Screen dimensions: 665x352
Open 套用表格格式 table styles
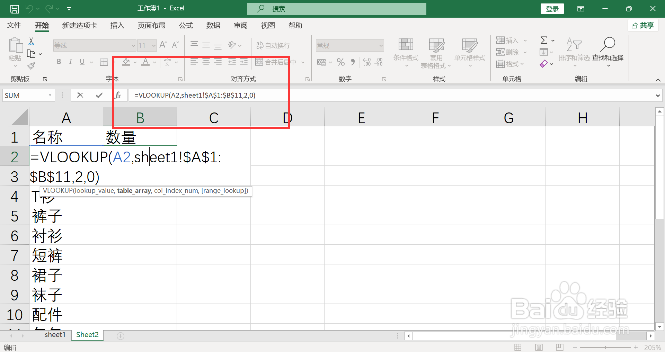tap(436, 53)
